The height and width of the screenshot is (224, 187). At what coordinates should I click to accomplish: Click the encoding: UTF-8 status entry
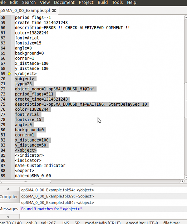click(142, 223)
